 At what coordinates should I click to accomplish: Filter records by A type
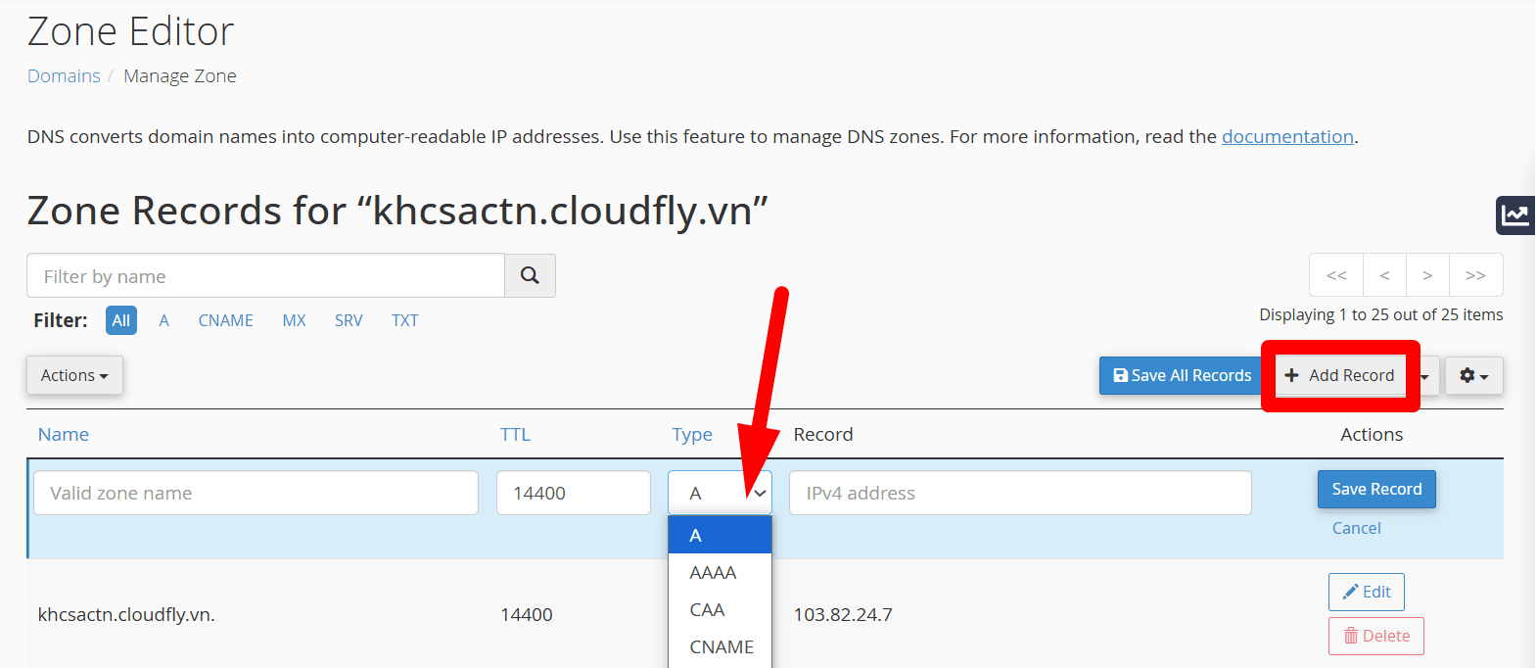(164, 320)
